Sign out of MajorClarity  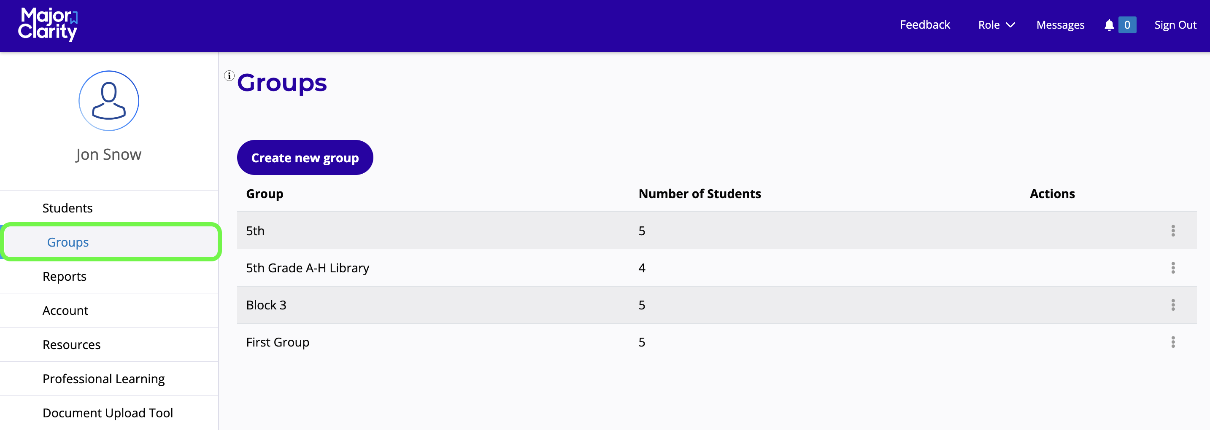(x=1175, y=25)
